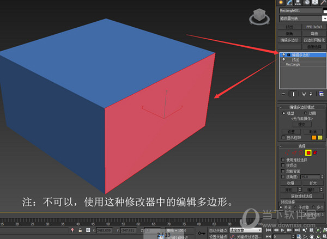
Task: Click the 曲面选择 modifier button
Action: [314, 46]
